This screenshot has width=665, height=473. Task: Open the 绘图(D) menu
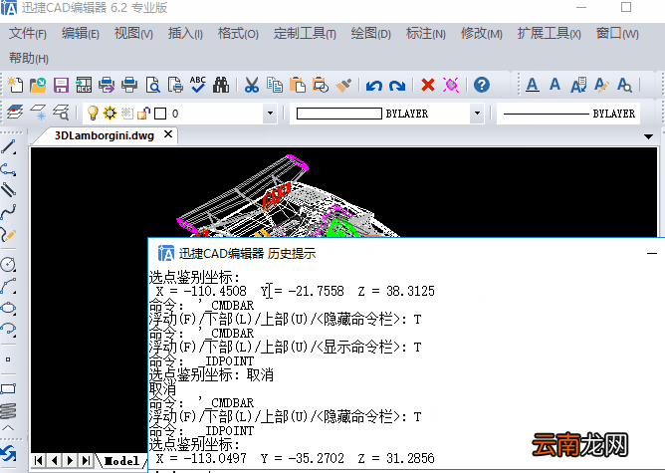(x=370, y=33)
